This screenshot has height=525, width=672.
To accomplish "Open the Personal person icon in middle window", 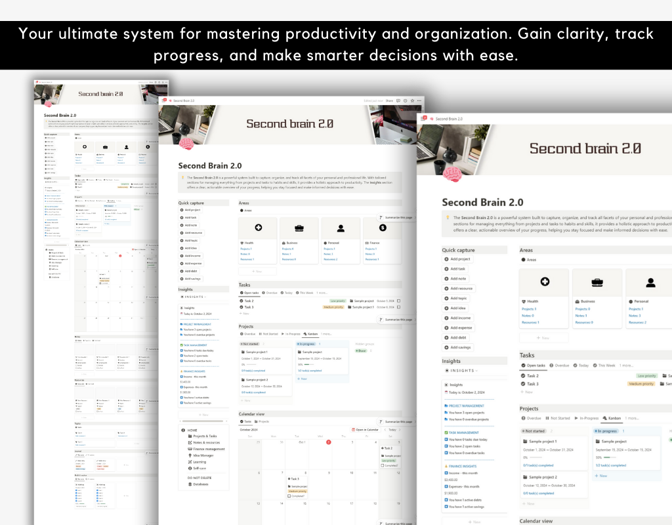I will [341, 228].
